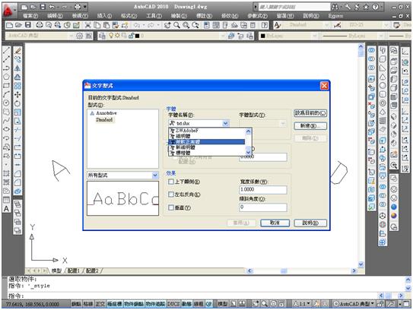
Task: Select the Rectangle tool in draw toolbar
Action: pyautogui.click(x=6, y=86)
